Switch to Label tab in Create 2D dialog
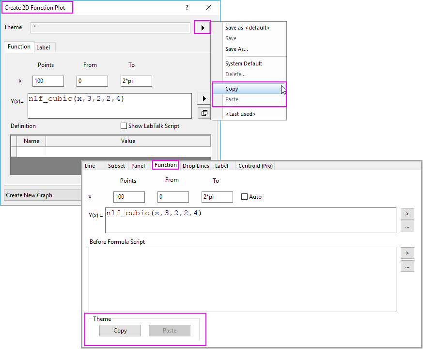Image resolution: width=423 pixels, height=349 pixels. (x=43, y=48)
